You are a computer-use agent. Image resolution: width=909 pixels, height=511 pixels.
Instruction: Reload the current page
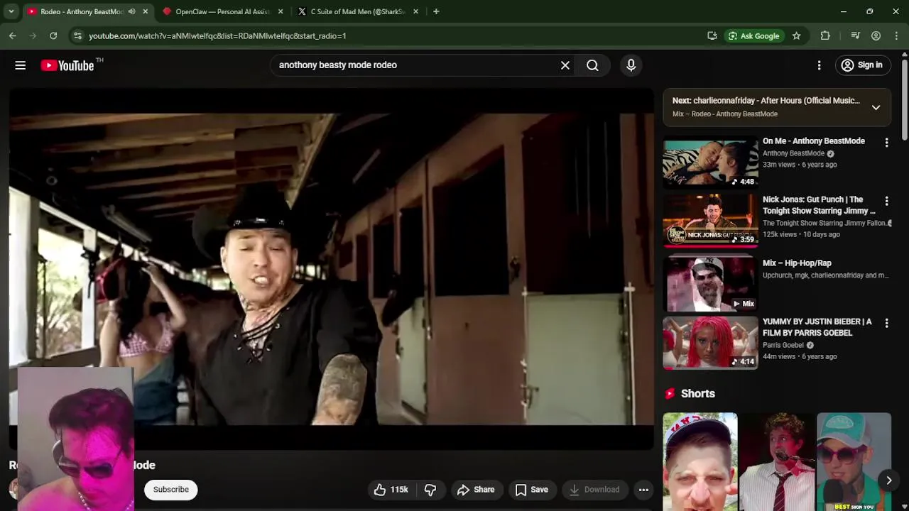(x=53, y=35)
